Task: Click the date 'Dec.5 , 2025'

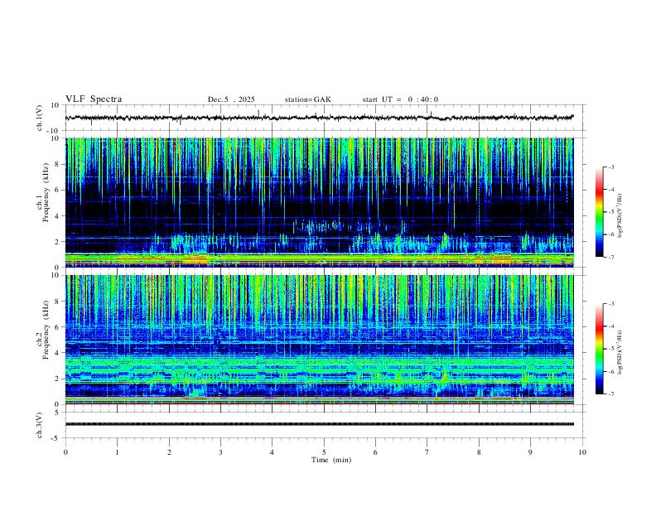Action: [x=231, y=99]
